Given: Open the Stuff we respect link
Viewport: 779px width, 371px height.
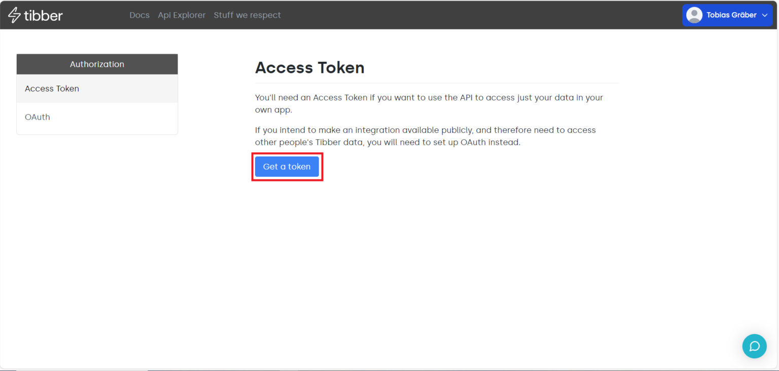Looking at the screenshot, I should 247,15.
